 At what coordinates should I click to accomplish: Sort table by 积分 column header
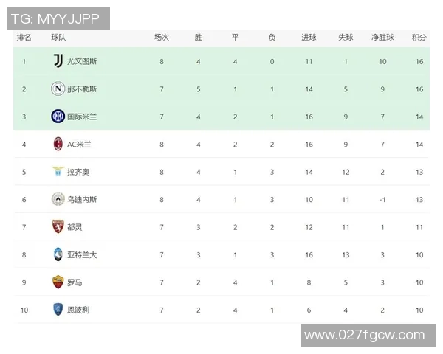pyautogui.click(x=419, y=37)
